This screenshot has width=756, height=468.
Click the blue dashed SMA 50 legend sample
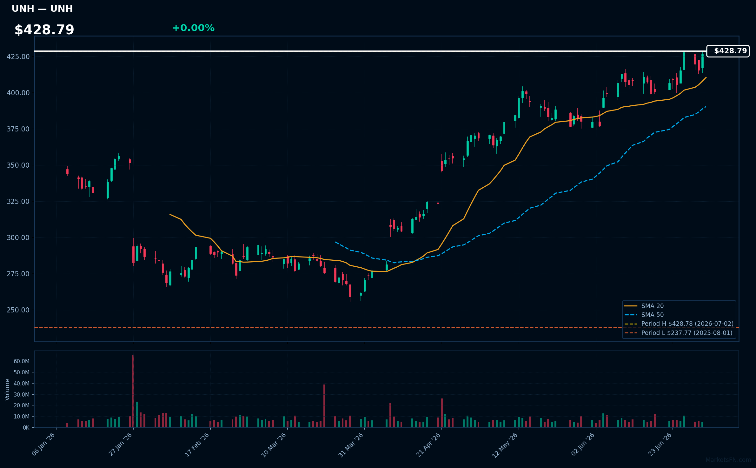(x=631, y=315)
